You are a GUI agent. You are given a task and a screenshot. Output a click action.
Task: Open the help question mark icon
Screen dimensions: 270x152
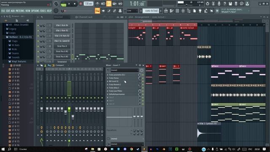pos(224,3)
